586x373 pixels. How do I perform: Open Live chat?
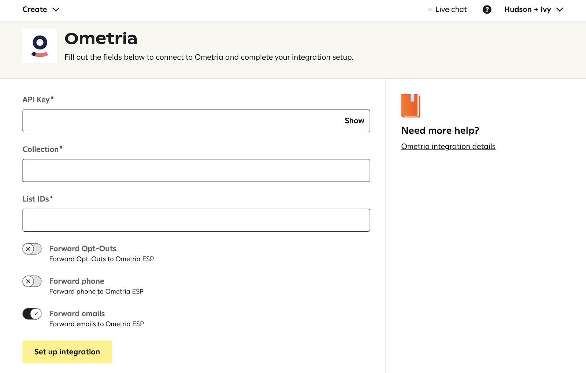pyautogui.click(x=451, y=10)
